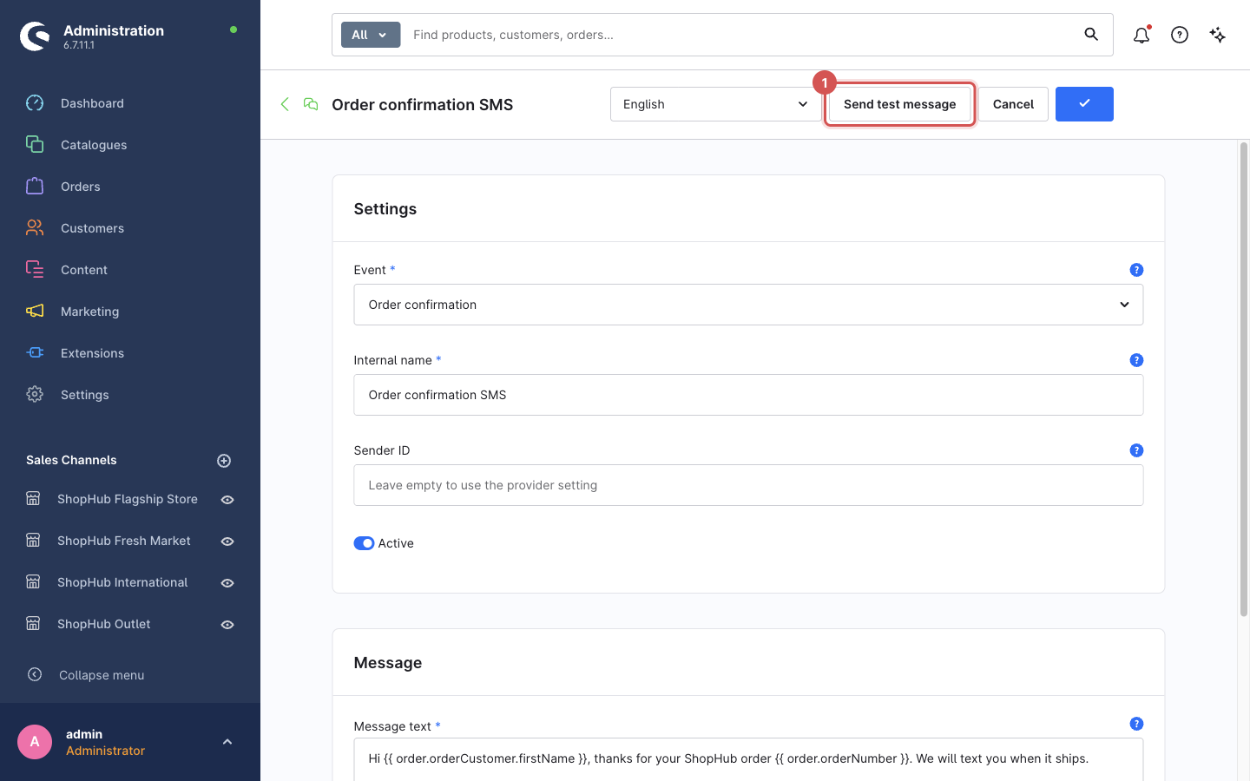Save with the blue checkmark button
The image size is (1250, 781).
tap(1084, 104)
